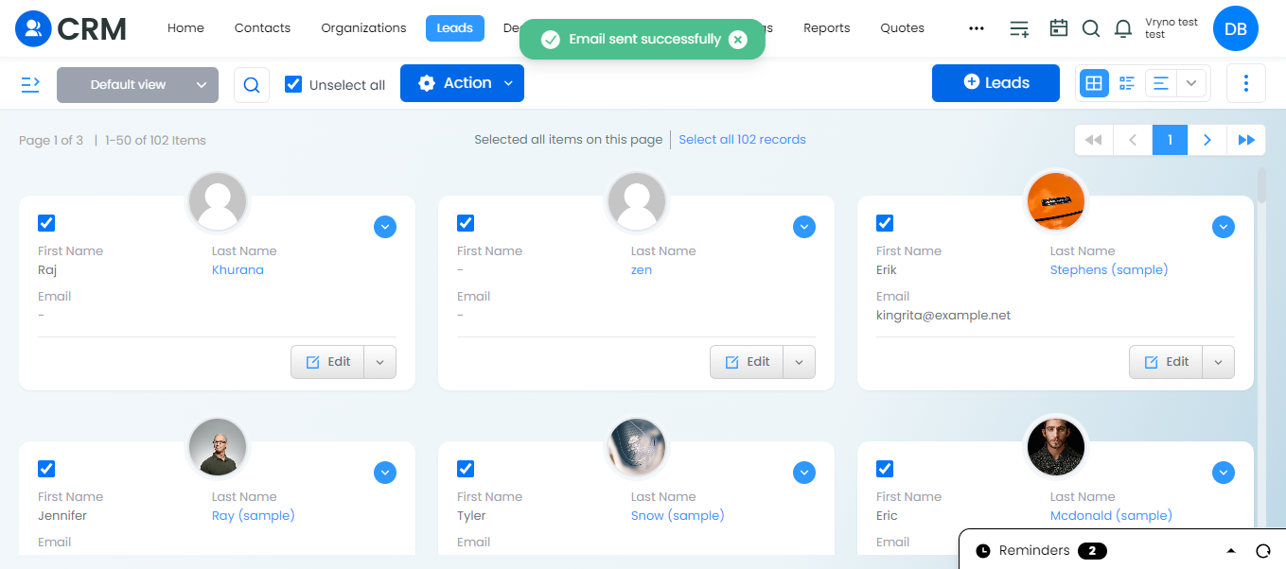Refresh the Reminders panel
This screenshot has width=1286, height=569.
click(1262, 551)
